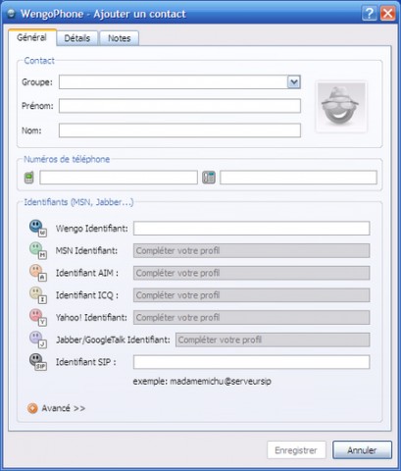The height and width of the screenshot is (471, 401).
Task: Switch to the Général tab
Action: click(31, 37)
